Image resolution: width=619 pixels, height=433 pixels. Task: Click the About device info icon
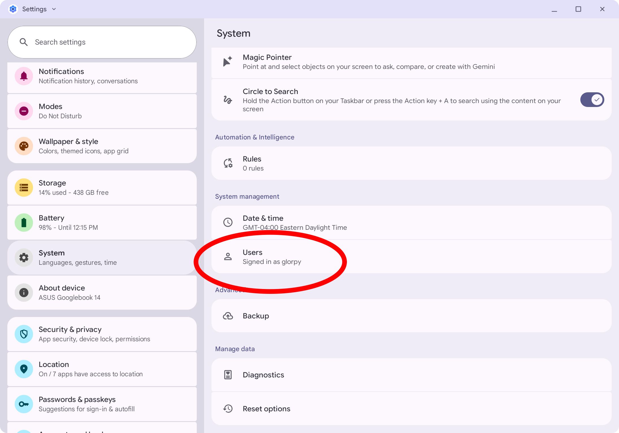(24, 292)
